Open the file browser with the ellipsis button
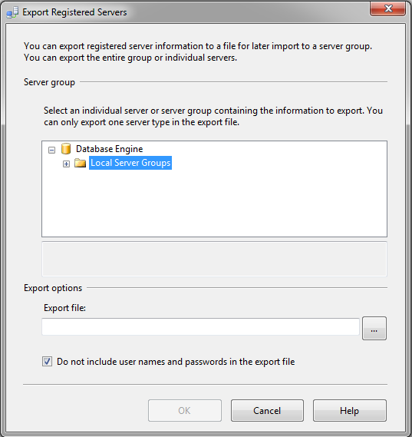The image size is (412, 437). (374, 328)
